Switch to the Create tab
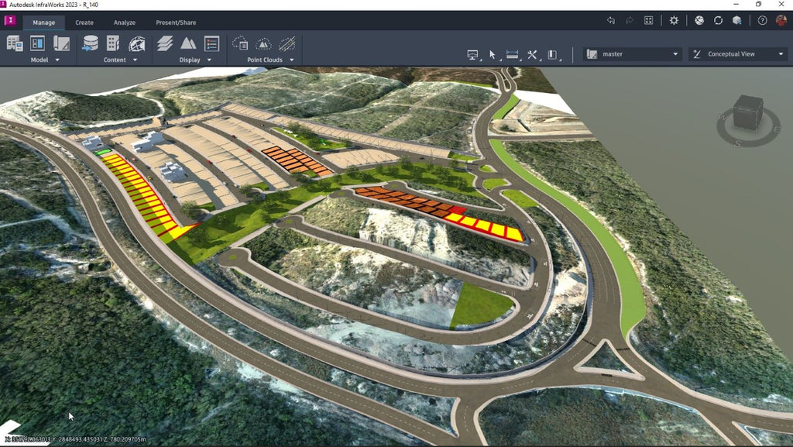793x447 pixels. pos(84,22)
